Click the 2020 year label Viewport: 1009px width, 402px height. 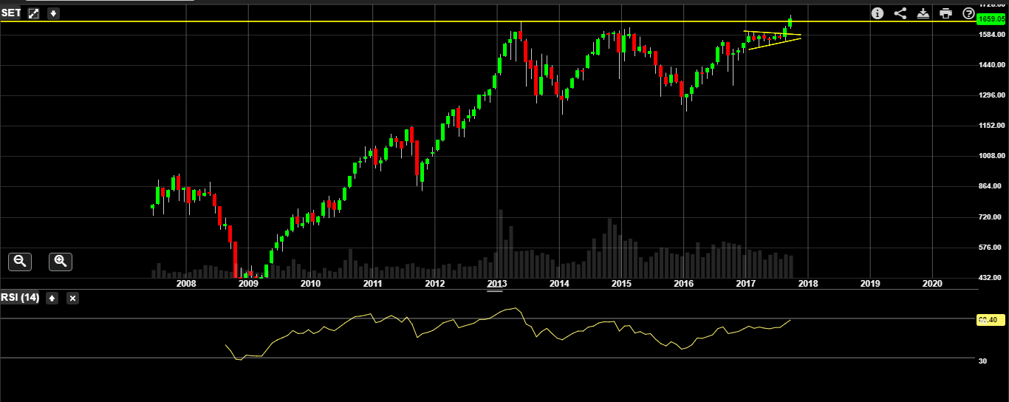tap(933, 284)
